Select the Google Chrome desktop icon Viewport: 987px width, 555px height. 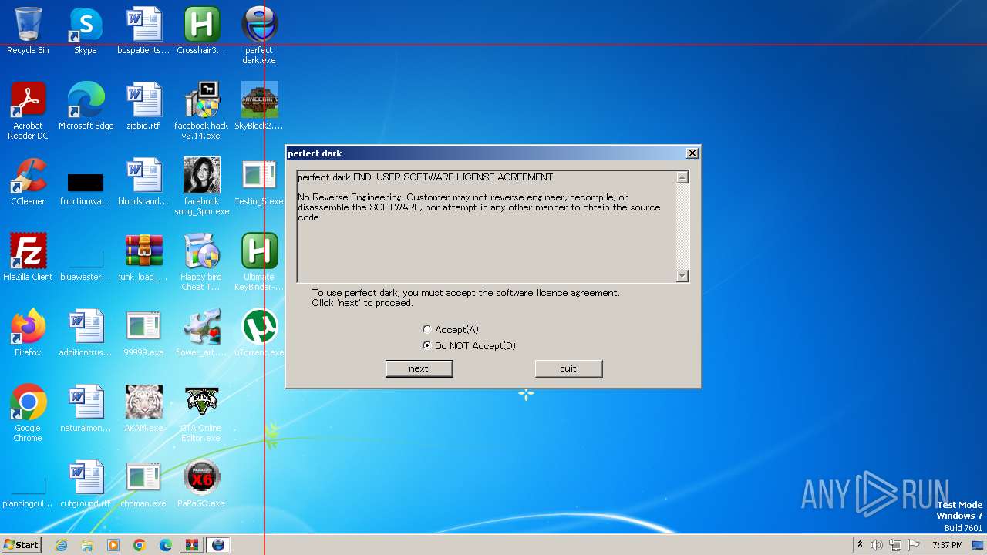[28, 413]
